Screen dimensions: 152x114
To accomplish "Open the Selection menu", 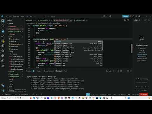I will [x=16, y=16].
